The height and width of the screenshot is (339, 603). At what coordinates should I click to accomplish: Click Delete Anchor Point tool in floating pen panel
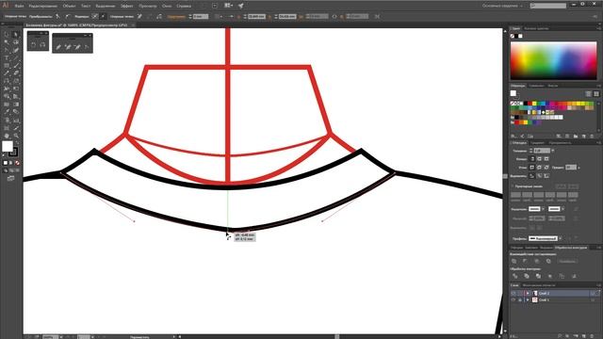[x=77, y=47]
